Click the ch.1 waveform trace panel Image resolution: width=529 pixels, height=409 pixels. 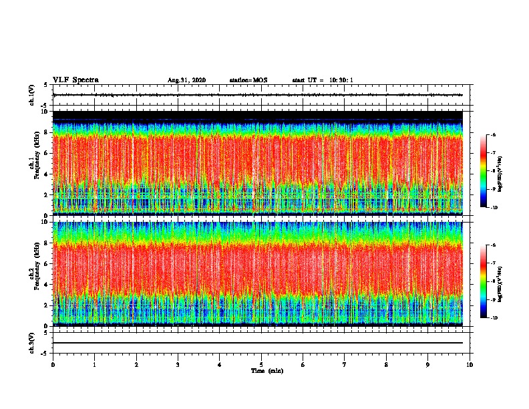(261, 95)
